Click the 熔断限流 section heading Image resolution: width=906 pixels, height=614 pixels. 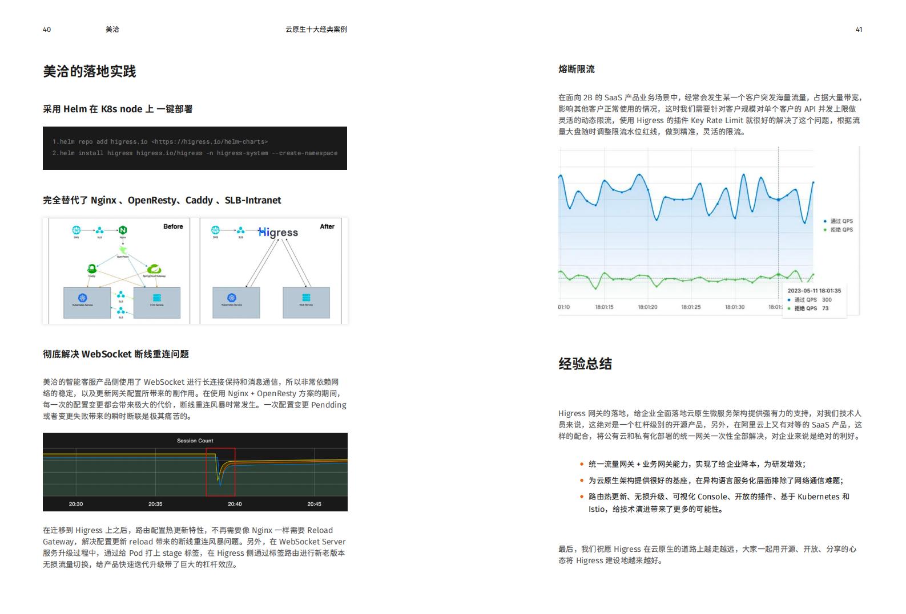(577, 69)
